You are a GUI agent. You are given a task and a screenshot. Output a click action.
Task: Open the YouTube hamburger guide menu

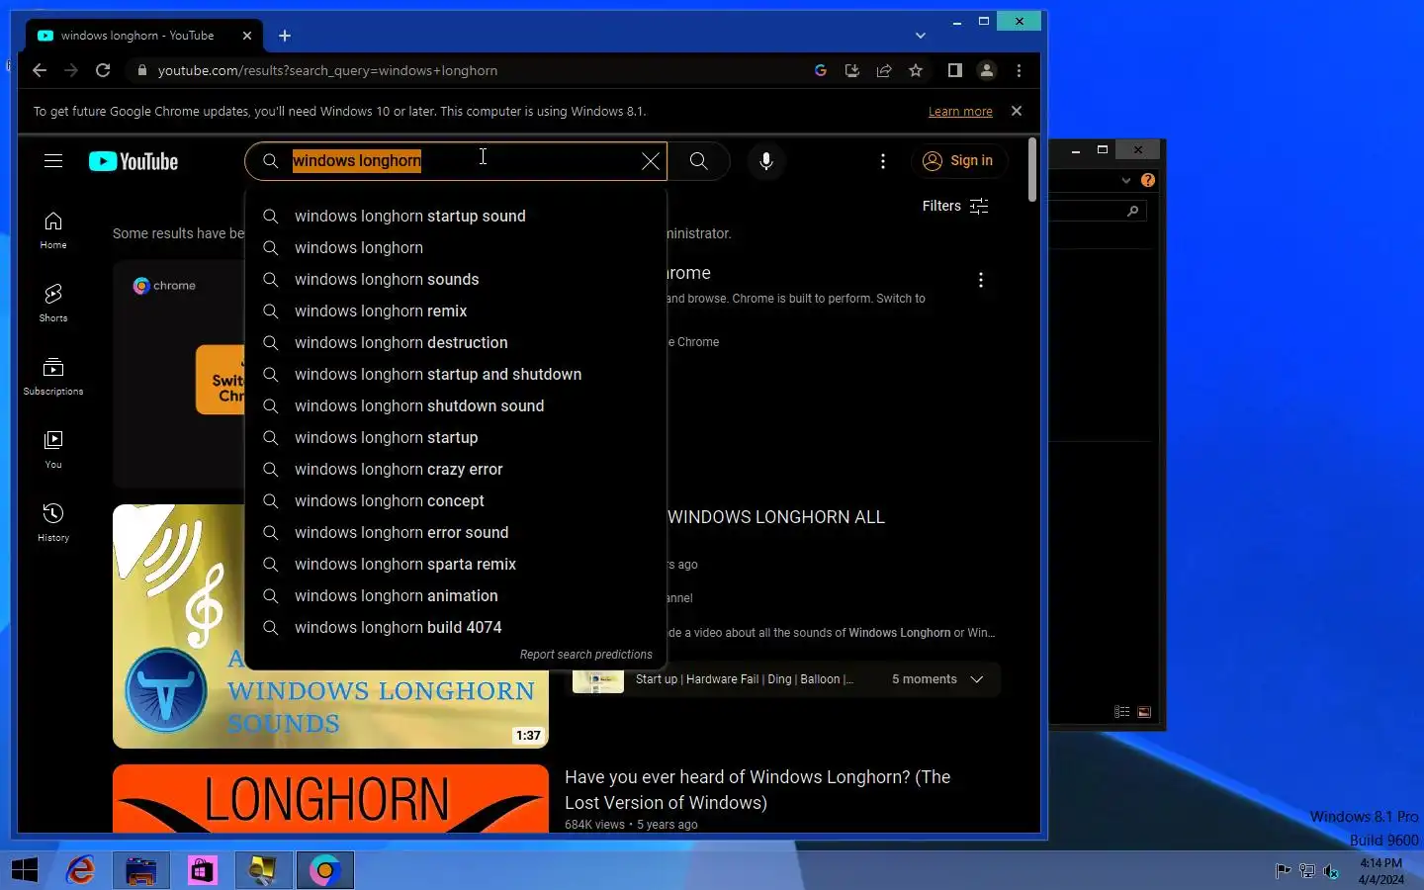point(53,161)
